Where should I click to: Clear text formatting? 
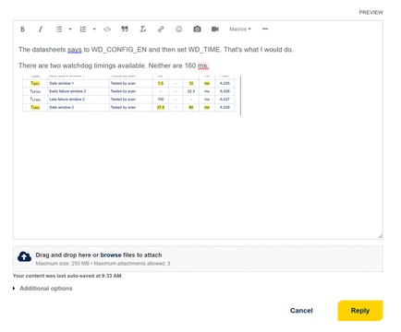click(x=142, y=29)
